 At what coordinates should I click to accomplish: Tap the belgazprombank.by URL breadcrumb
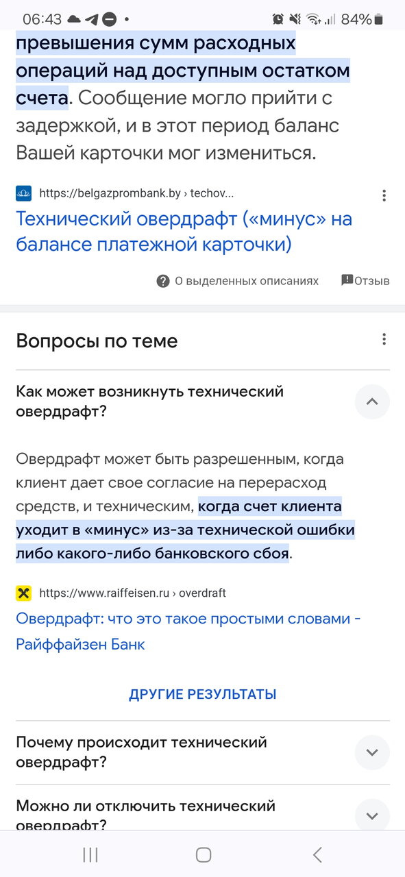(136, 193)
